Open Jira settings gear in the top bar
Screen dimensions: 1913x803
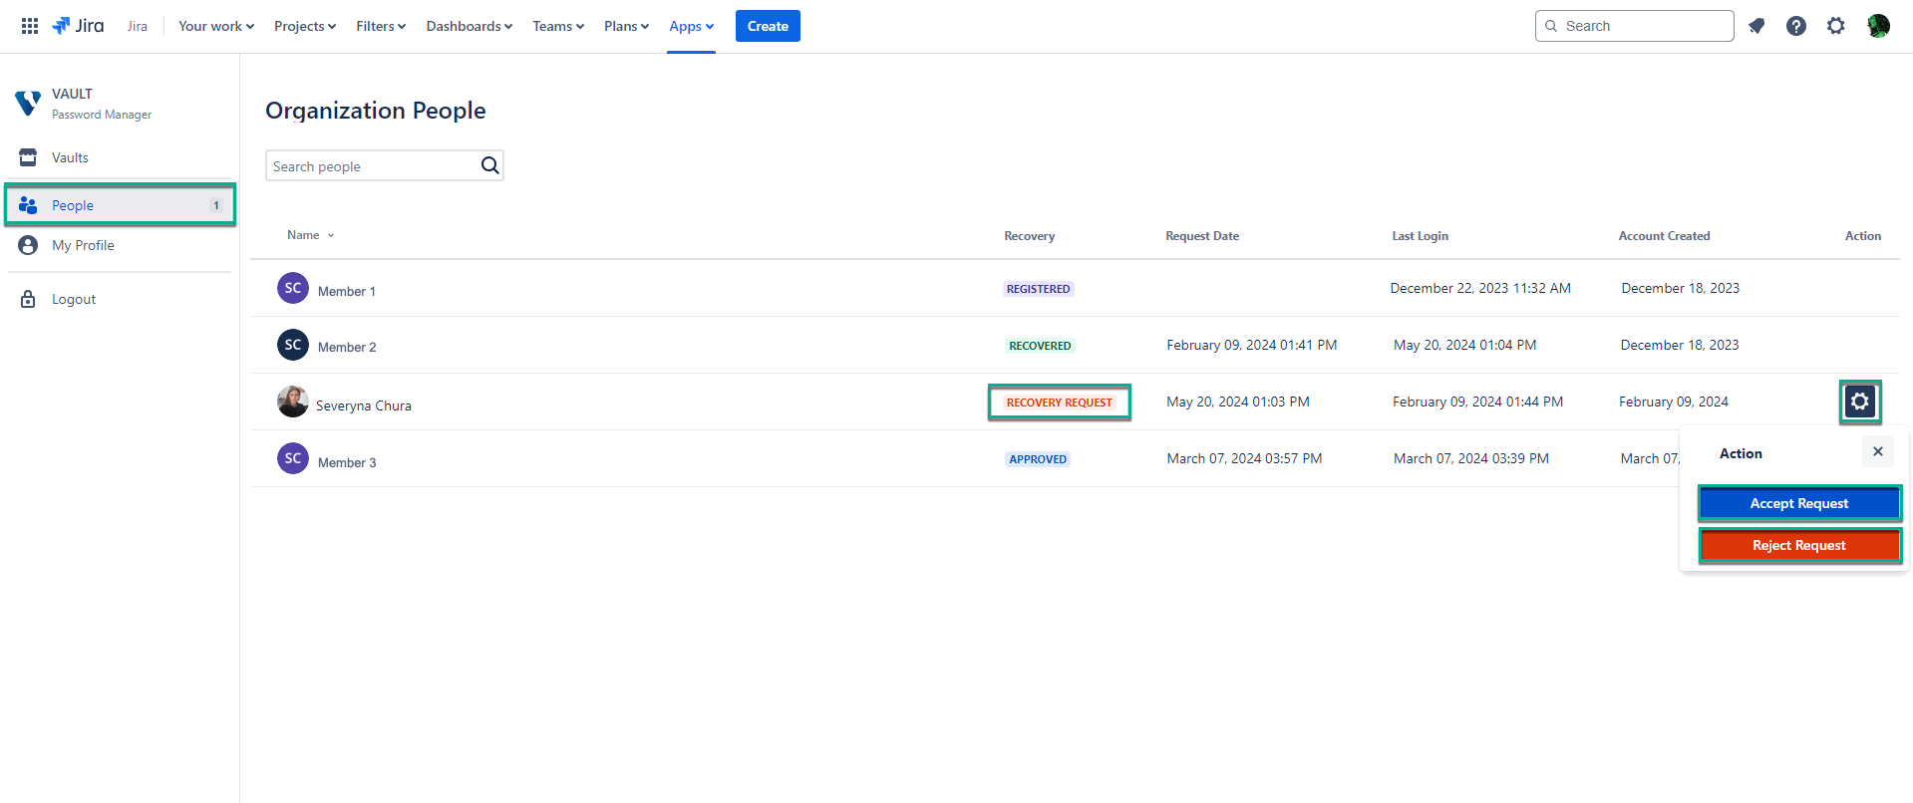[1835, 26]
